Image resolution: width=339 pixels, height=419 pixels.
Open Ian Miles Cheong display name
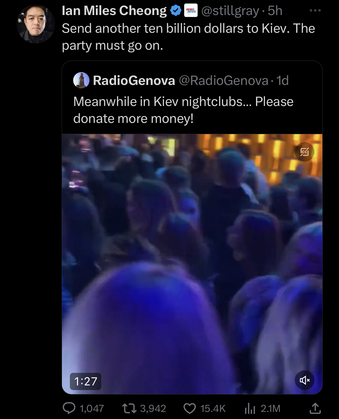(114, 11)
